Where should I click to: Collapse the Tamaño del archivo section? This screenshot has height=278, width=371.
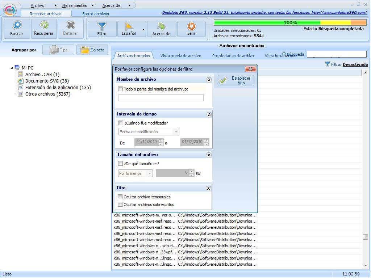click(x=209, y=155)
